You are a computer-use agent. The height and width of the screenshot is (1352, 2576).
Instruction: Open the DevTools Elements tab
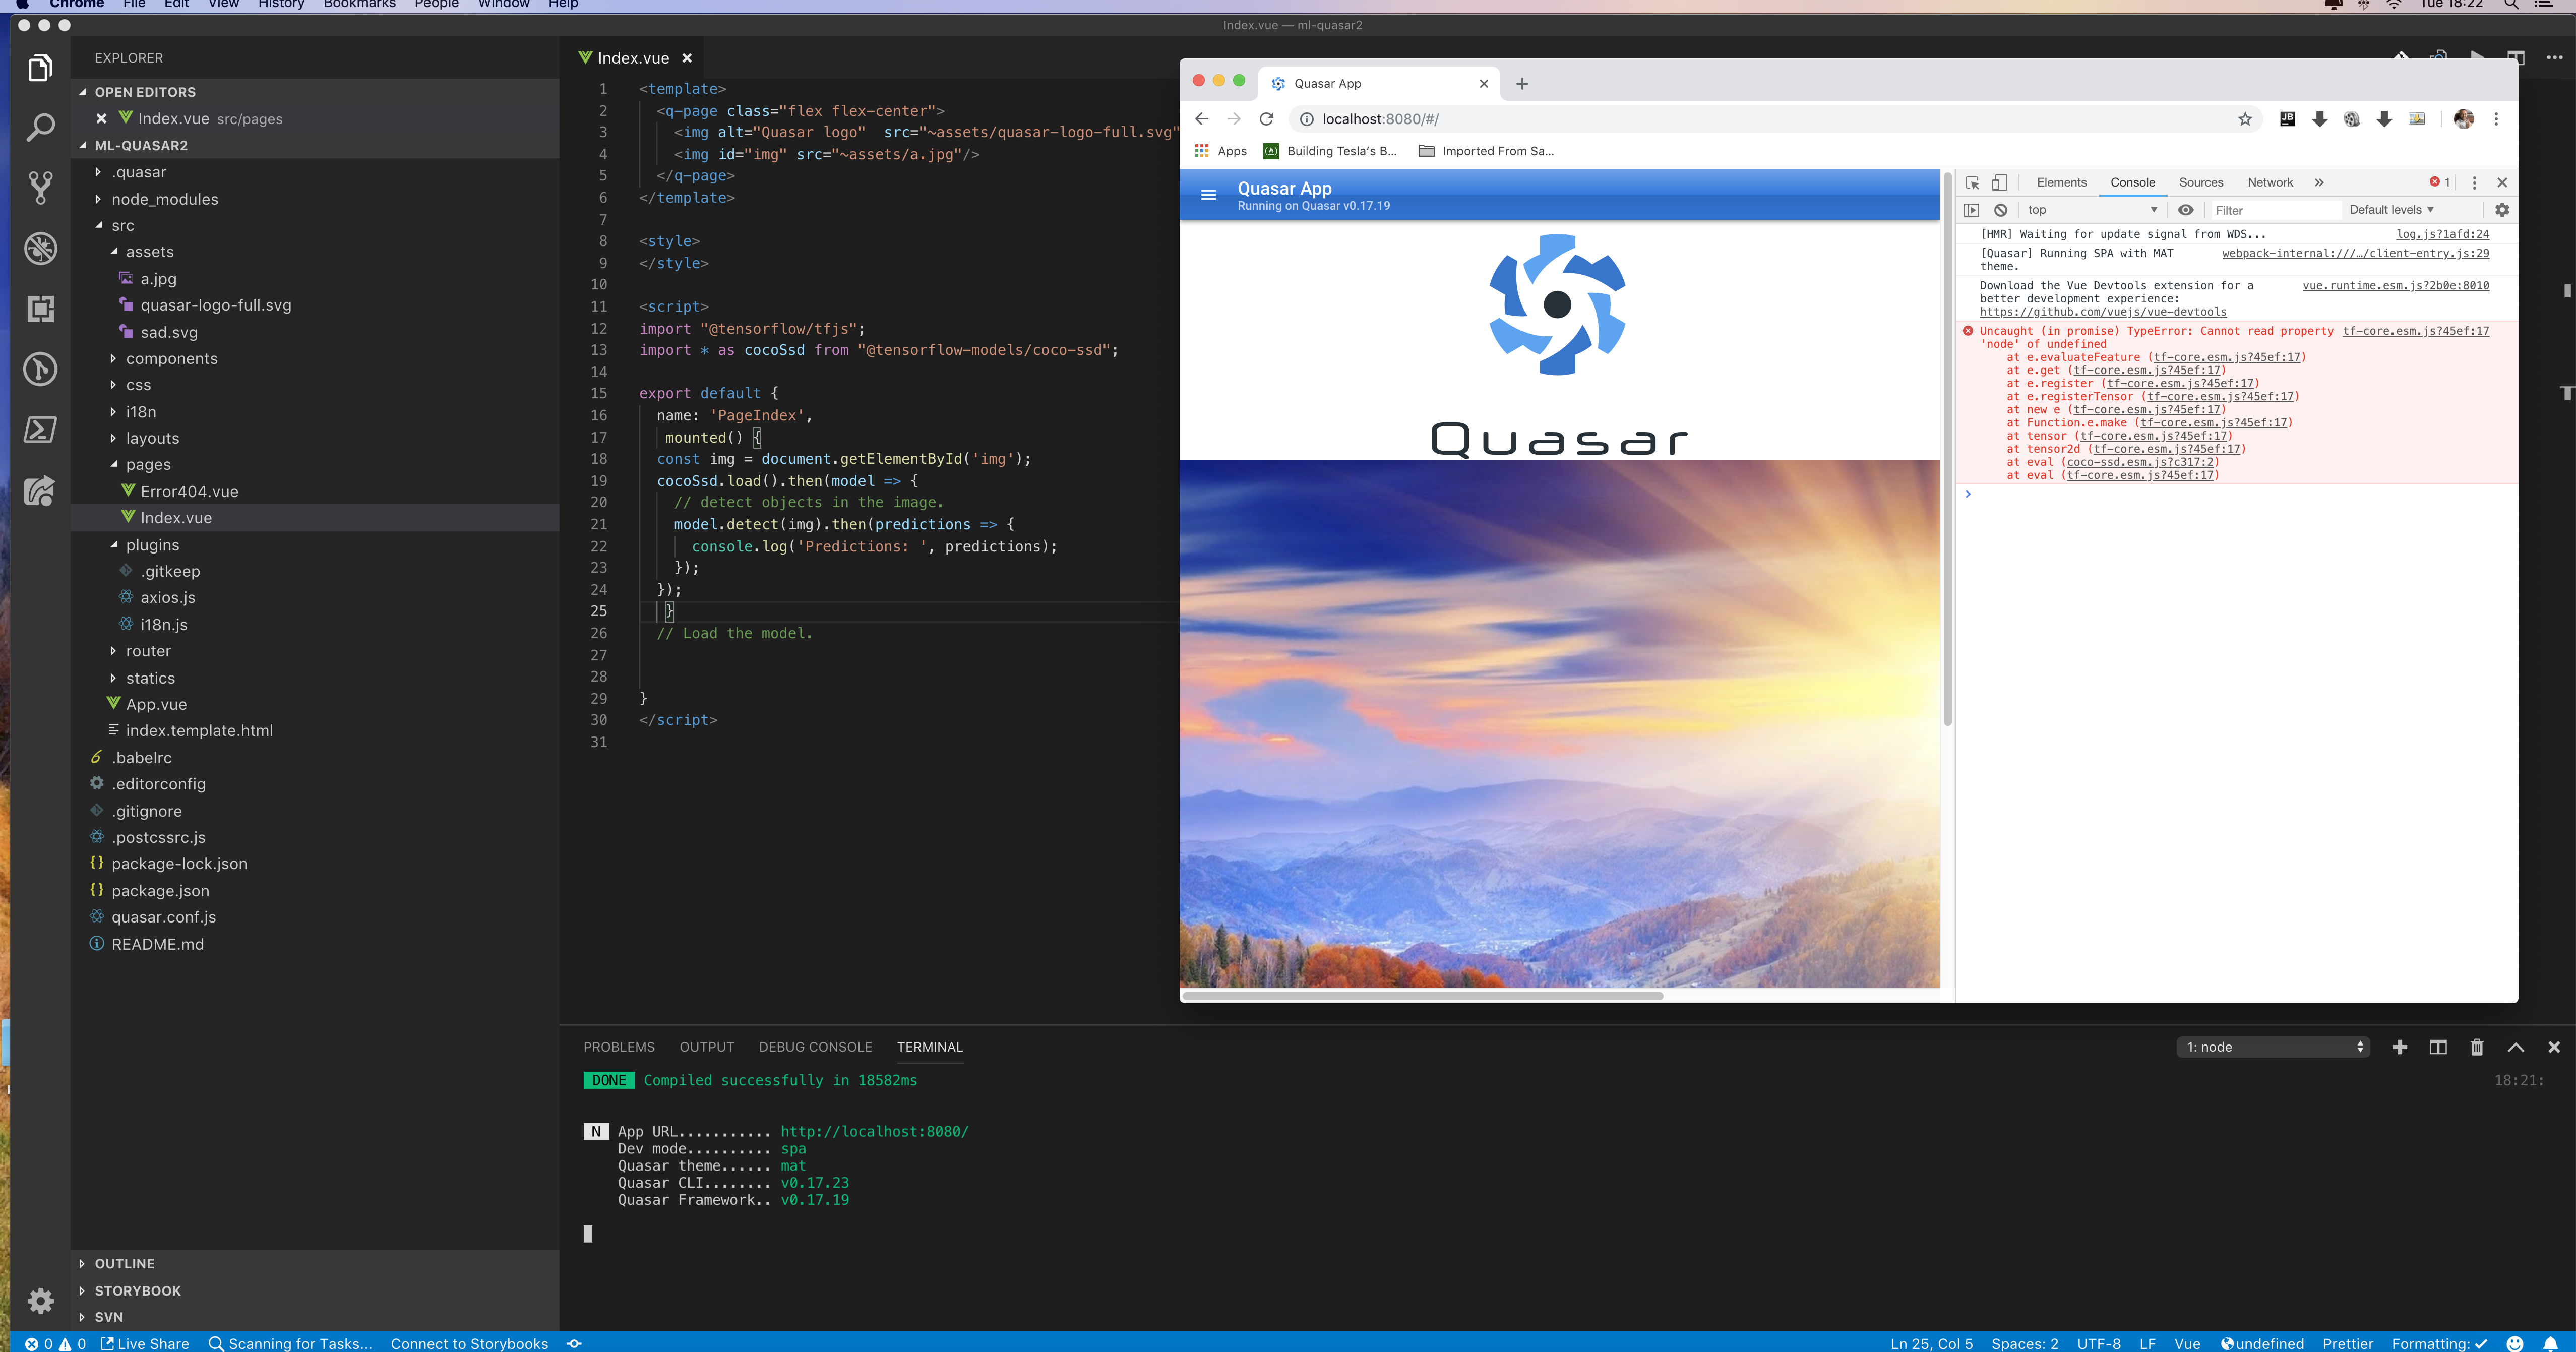[x=2061, y=183]
